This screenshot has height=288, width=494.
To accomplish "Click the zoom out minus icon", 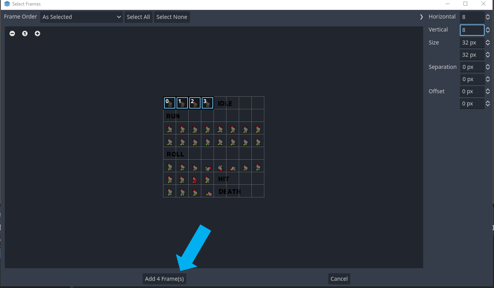I will point(12,34).
